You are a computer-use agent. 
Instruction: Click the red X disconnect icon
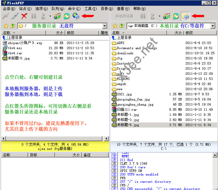[x=24, y=16]
